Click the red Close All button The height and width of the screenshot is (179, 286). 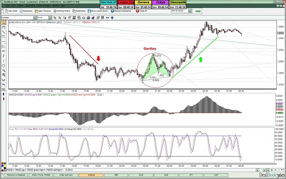point(141,11)
